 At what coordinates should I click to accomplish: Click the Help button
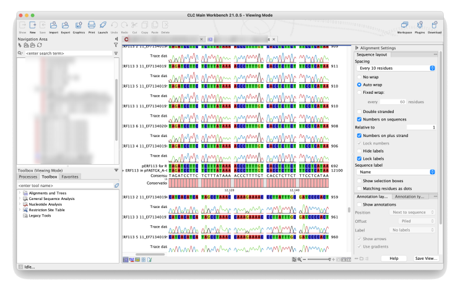pos(394,258)
